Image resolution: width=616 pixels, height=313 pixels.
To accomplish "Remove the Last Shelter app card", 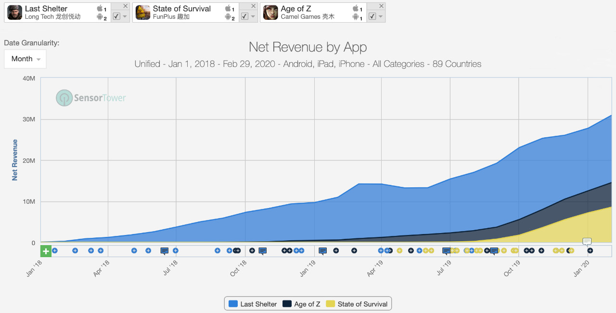I will pos(126,6).
